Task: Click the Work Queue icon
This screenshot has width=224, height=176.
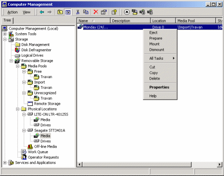Action: pyautogui.click(x=24, y=152)
